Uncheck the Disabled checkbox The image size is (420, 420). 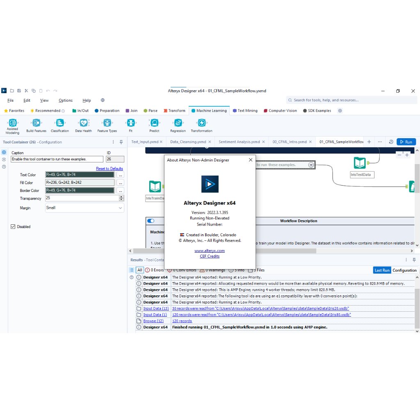13,226
